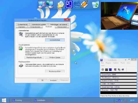Open the View menu in CamStudio
The width and height of the screenshot is (138, 103).
(x=128, y=63)
